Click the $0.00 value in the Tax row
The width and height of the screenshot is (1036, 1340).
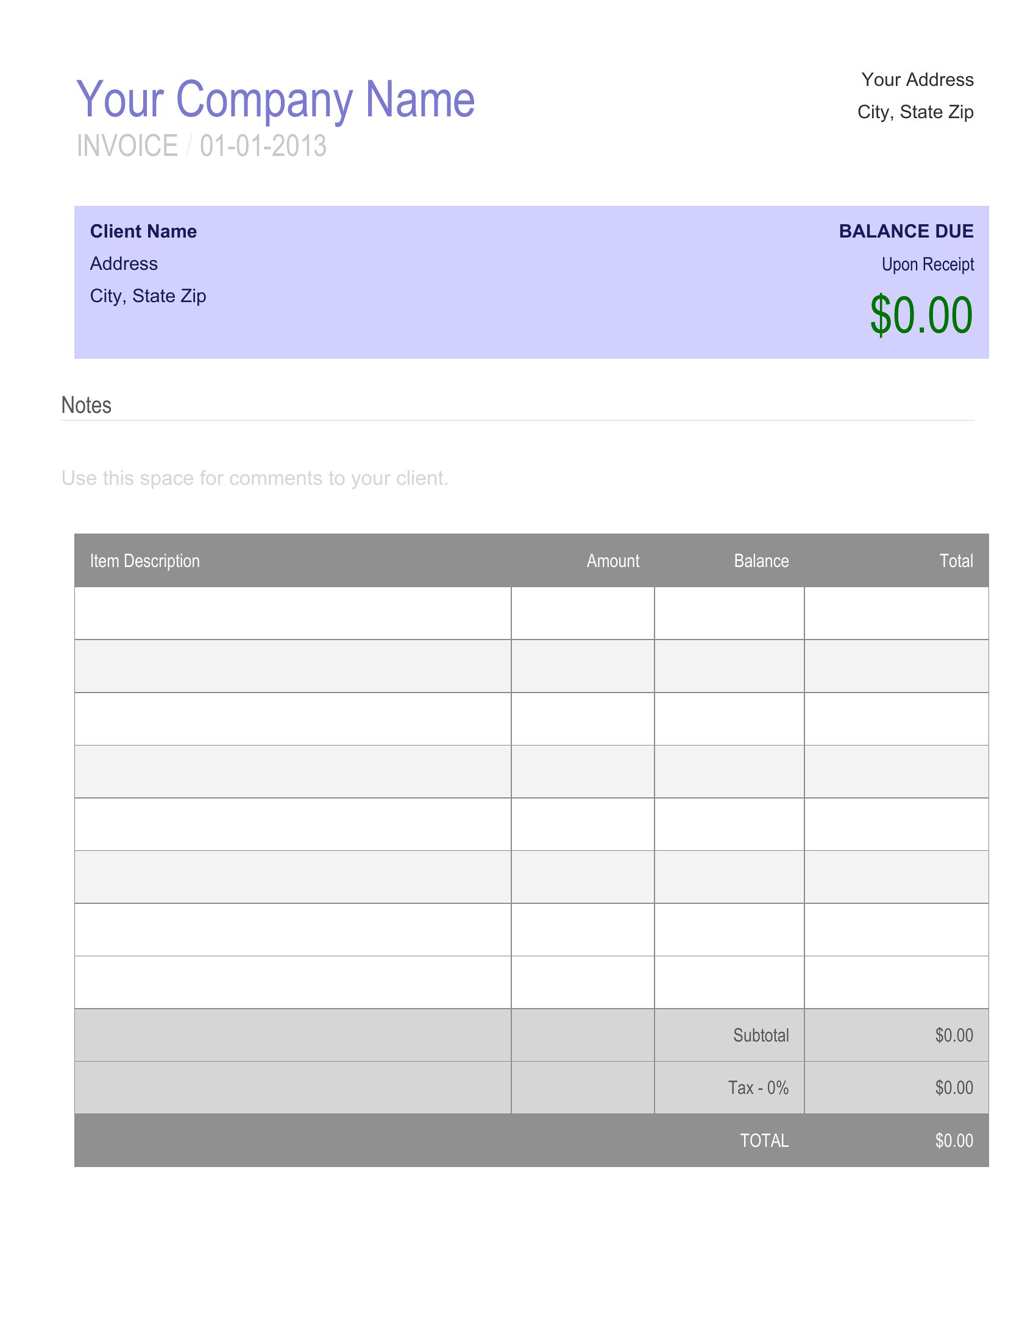[x=954, y=1088]
